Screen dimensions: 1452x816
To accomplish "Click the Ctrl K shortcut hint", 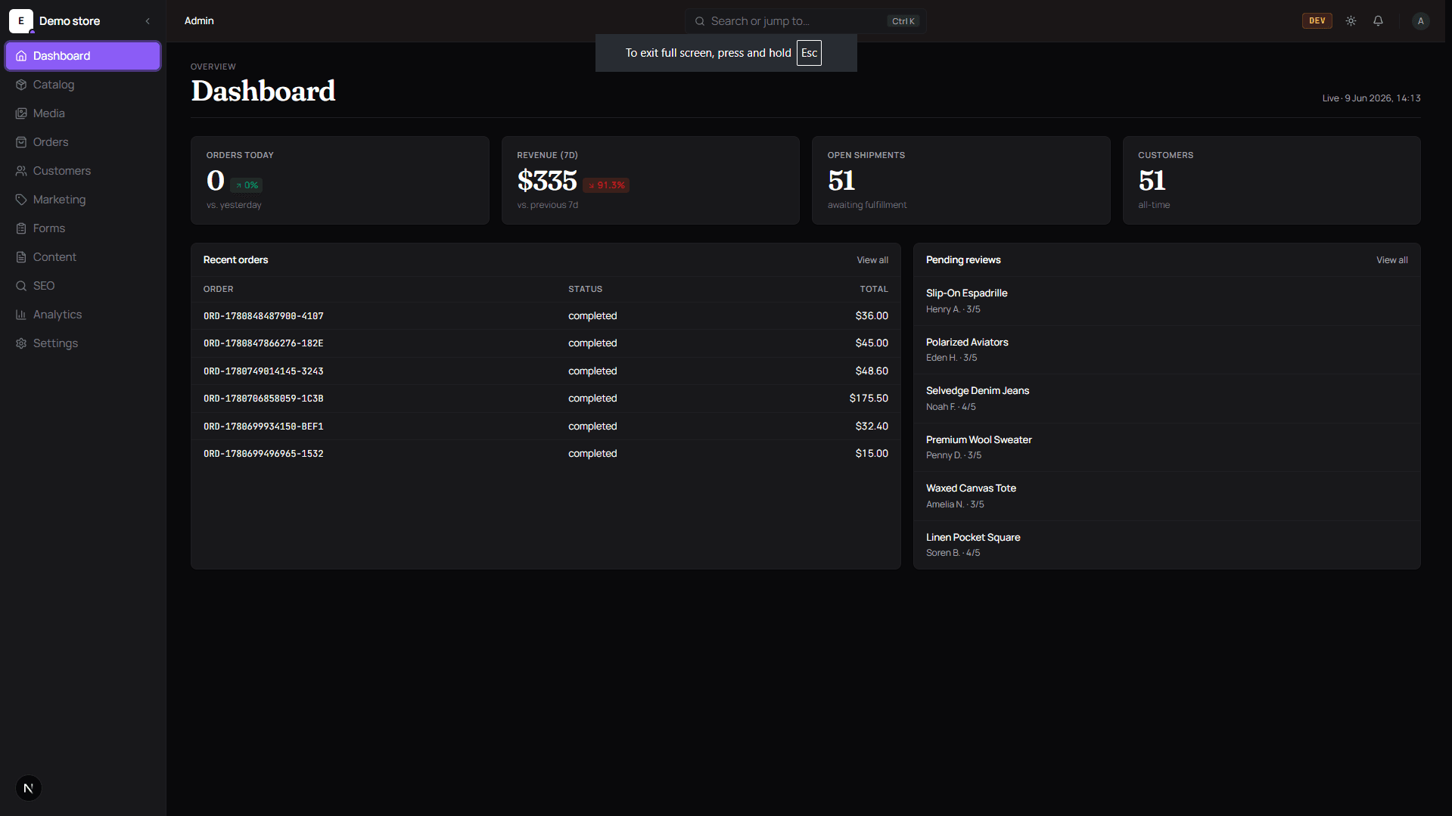I will pos(903,21).
